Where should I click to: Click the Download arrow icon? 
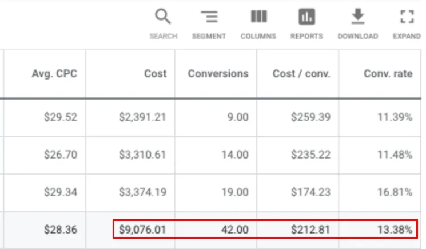tap(358, 16)
